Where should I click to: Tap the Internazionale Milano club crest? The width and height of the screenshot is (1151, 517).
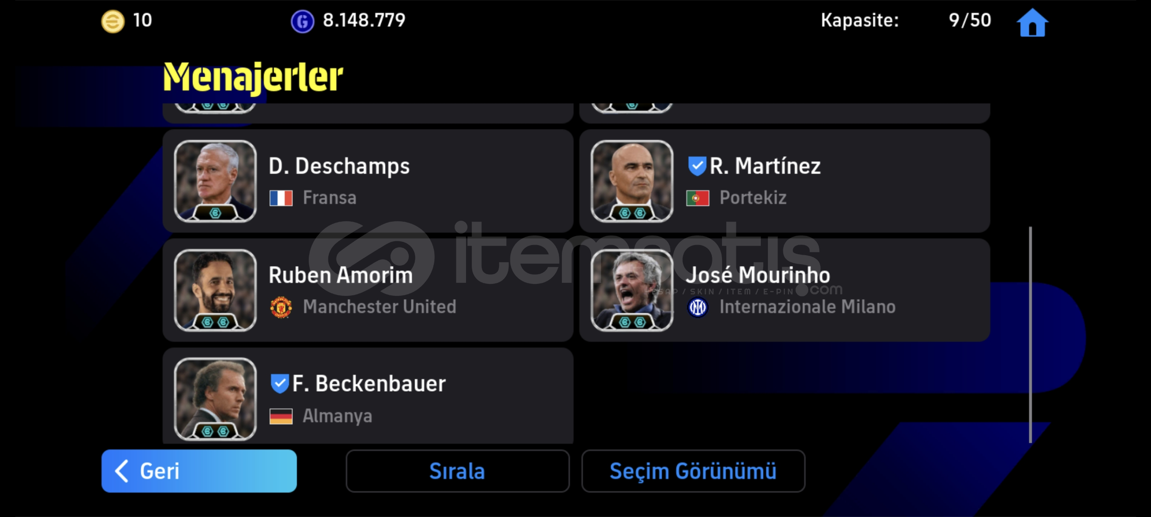[x=698, y=307]
